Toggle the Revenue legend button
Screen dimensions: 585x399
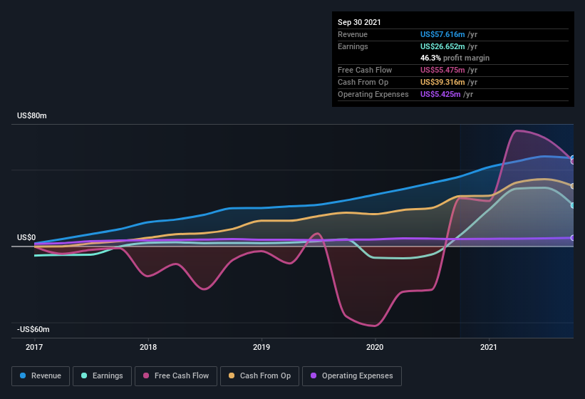(41, 376)
